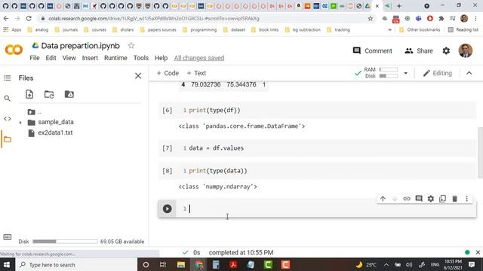Add a new Text cell

196,73
